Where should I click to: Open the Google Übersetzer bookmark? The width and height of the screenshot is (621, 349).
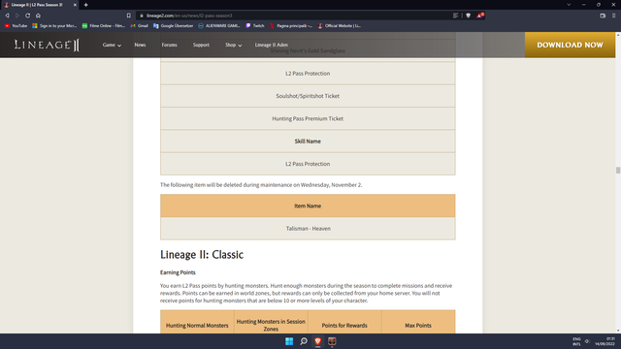click(173, 26)
